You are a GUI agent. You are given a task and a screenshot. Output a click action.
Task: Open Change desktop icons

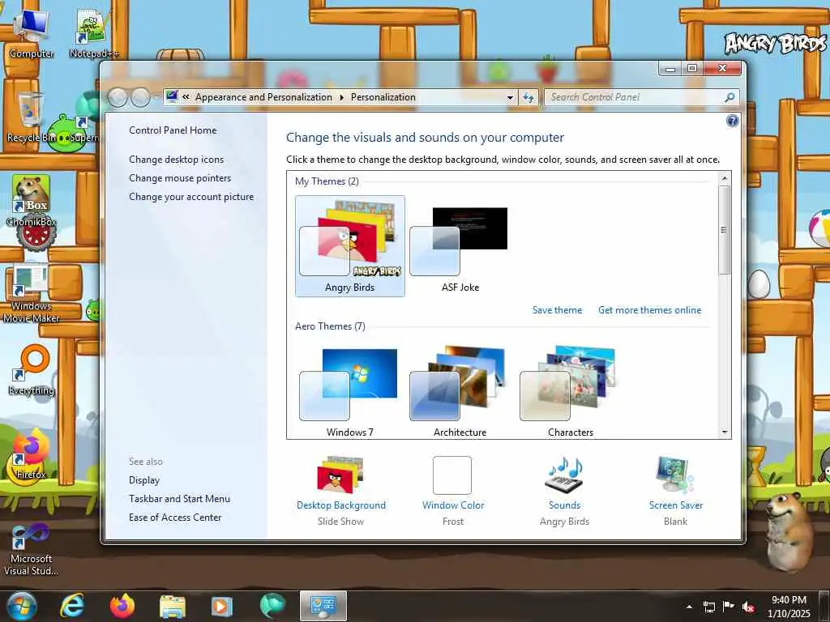click(x=176, y=160)
